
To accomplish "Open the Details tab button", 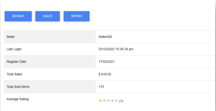I will tap(18, 16).
